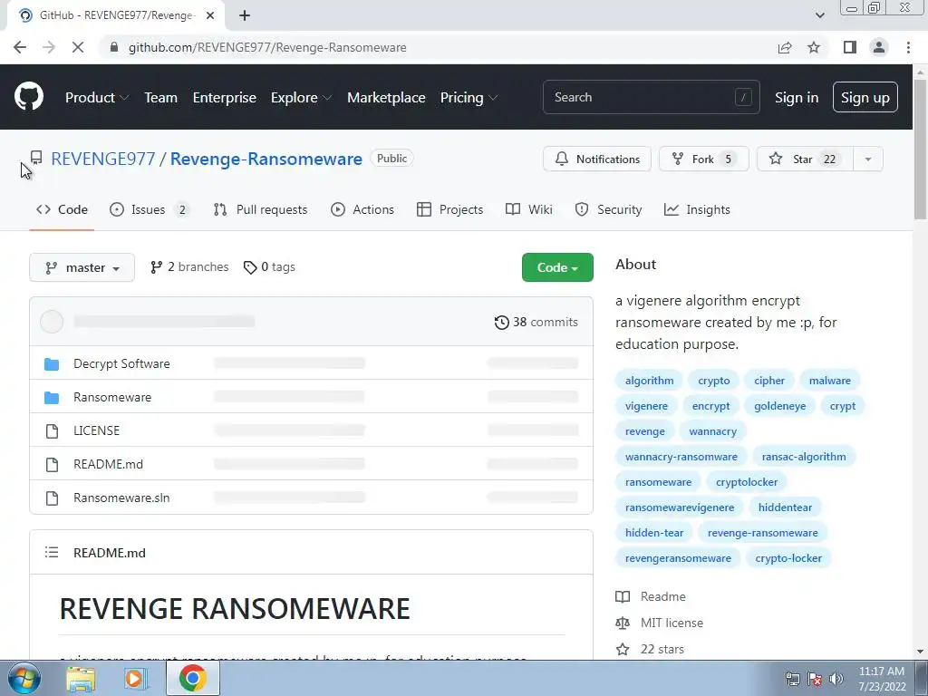928x696 pixels.
Task: Expand the master branch dropdown
Action: [82, 267]
